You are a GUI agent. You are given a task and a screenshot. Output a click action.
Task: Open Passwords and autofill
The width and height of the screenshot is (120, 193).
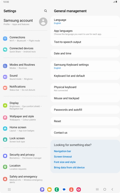[x=85, y=110]
